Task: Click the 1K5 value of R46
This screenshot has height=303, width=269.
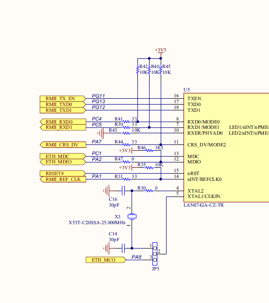Action: pos(159,148)
